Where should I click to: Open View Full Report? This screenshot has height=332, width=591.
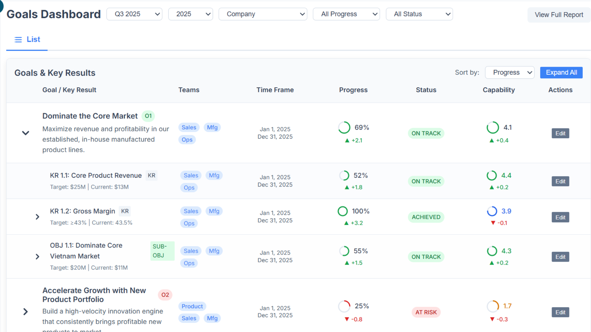click(x=559, y=15)
